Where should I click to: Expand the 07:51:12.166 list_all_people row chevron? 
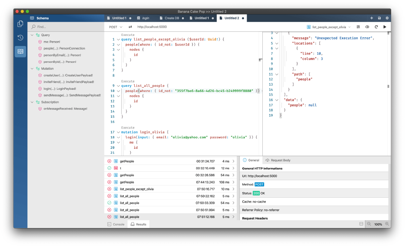tap(234, 217)
